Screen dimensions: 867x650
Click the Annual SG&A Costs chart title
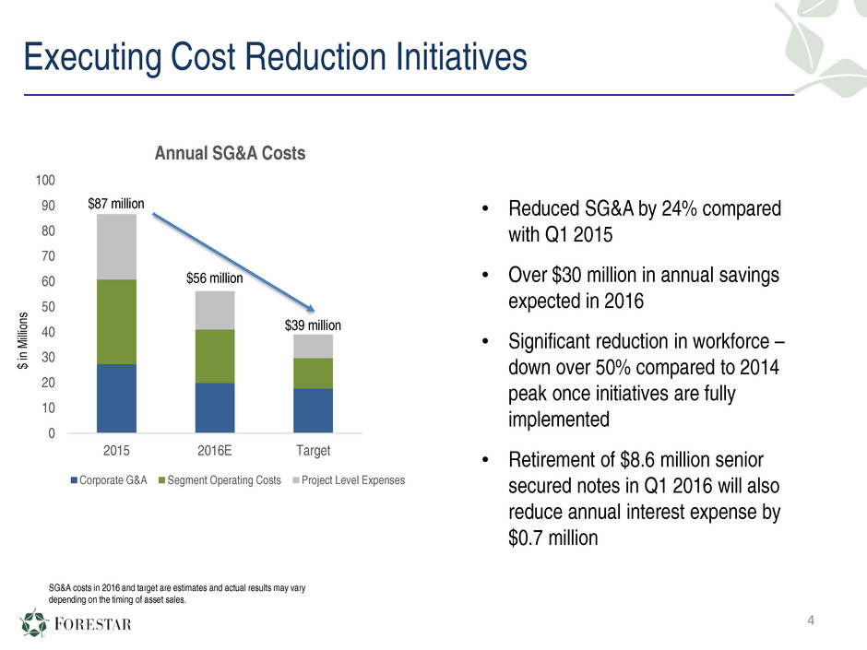[x=231, y=155]
